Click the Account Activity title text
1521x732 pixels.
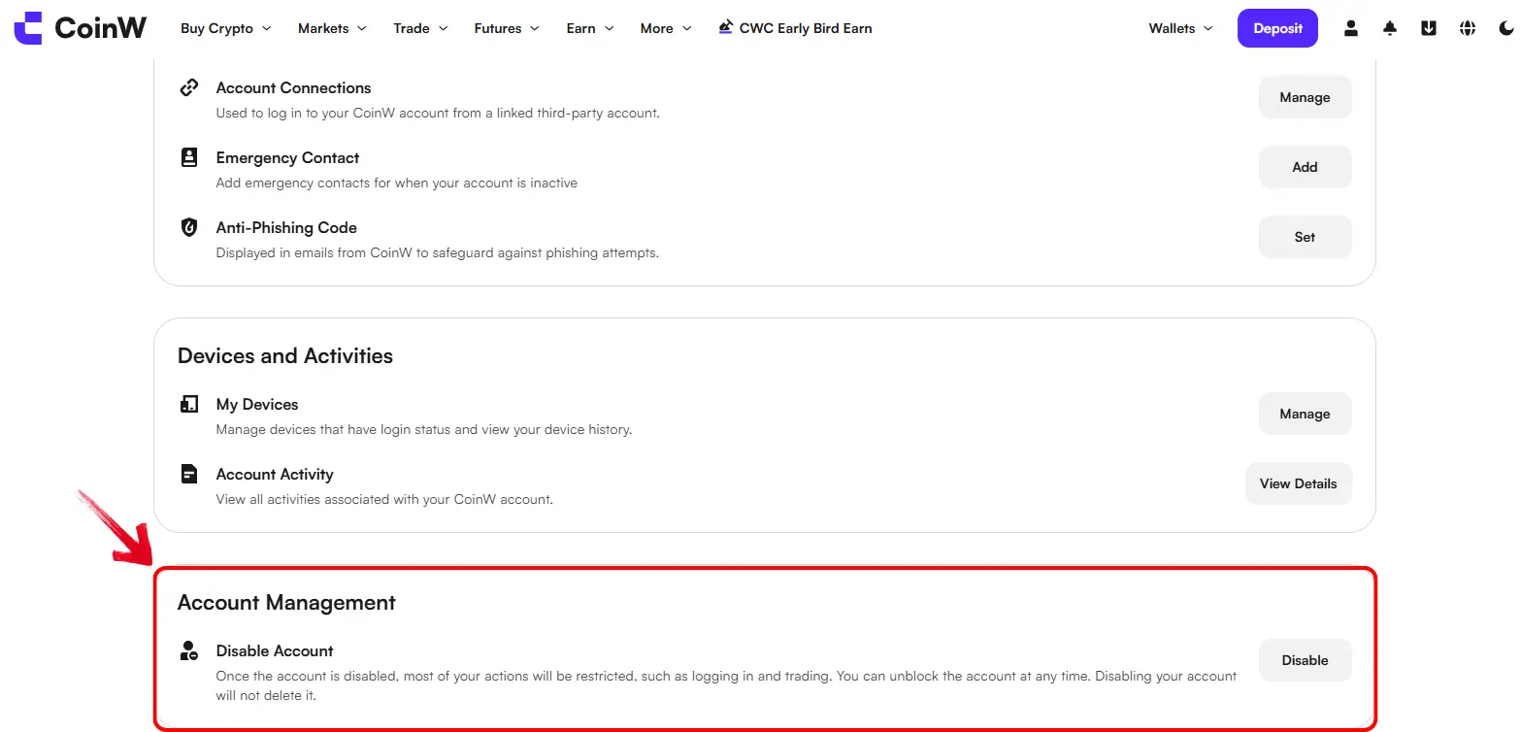click(275, 474)
